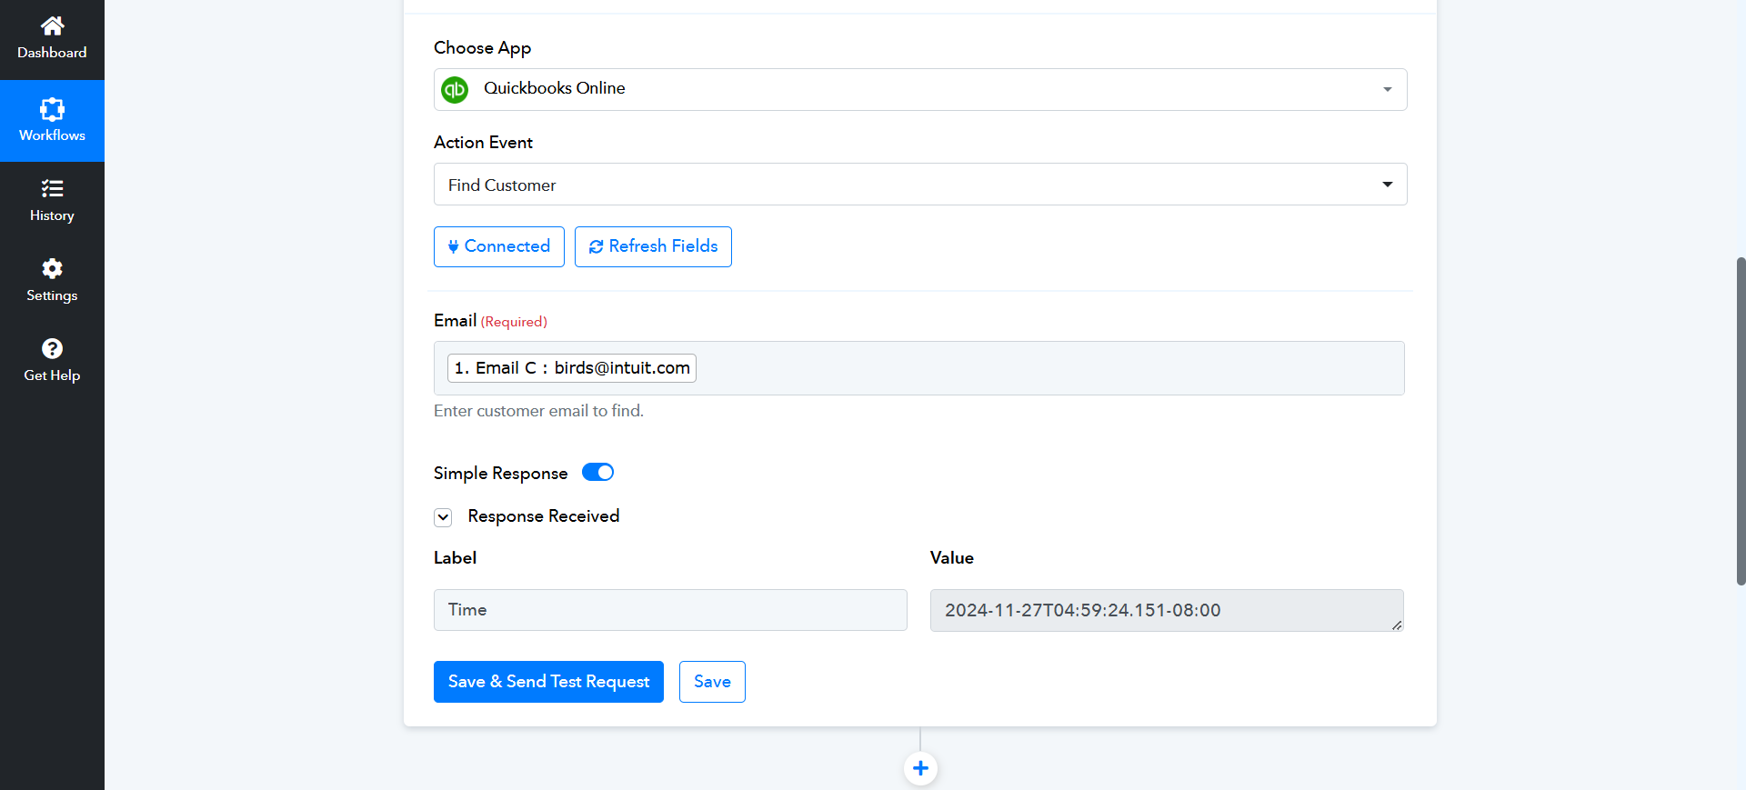Open the Settings gear icon
The image size is (1746, 790).
pos(52,268)
